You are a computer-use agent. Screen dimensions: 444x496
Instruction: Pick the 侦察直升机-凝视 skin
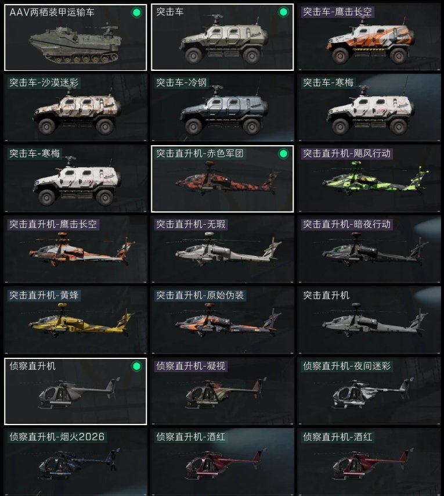click(222, 391)
